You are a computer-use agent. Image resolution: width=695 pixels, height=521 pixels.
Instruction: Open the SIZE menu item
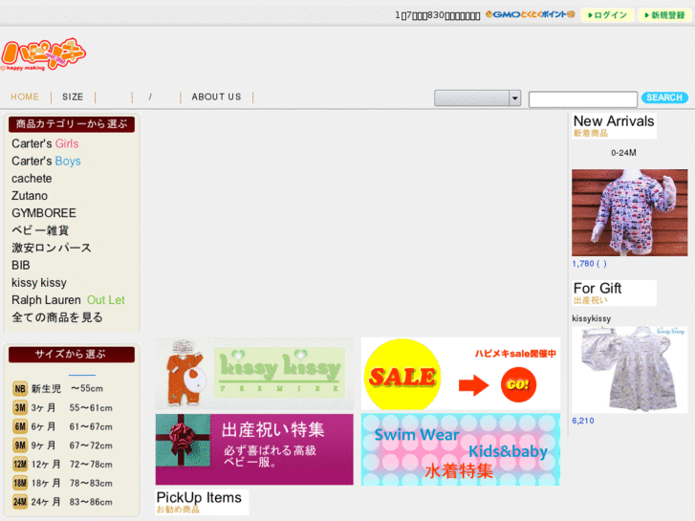click(x=73, y=97)
